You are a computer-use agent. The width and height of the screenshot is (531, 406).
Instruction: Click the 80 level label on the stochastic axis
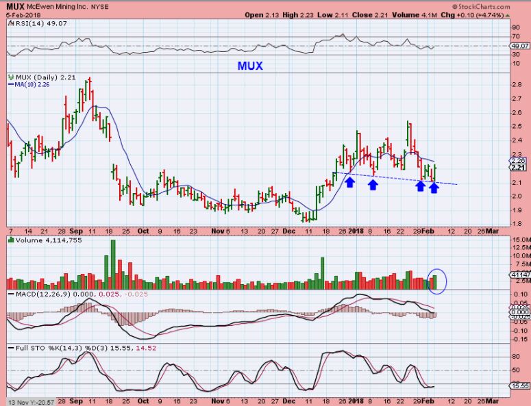click(516, 357)
